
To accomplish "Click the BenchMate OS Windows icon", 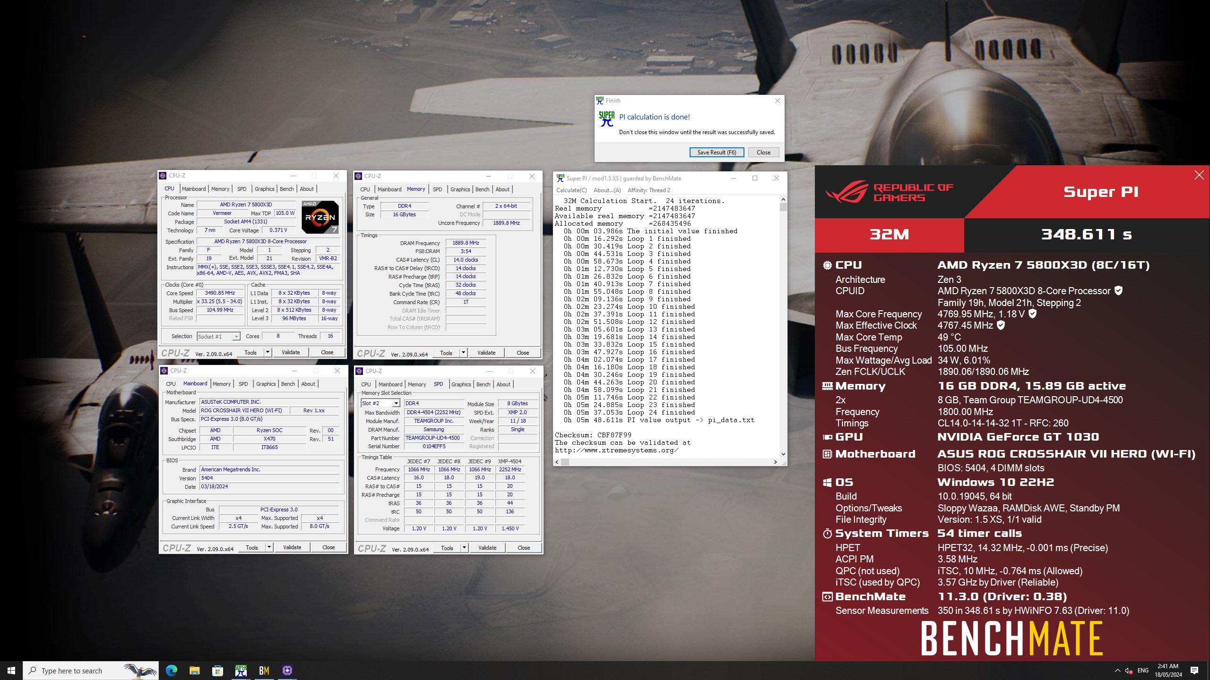I will coord(827,483).
